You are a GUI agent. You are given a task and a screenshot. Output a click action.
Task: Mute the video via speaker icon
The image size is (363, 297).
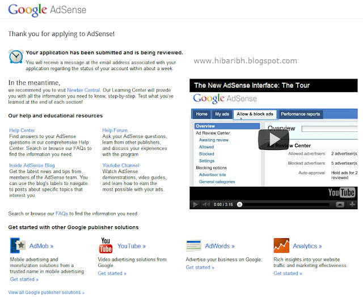click(206, 204)
